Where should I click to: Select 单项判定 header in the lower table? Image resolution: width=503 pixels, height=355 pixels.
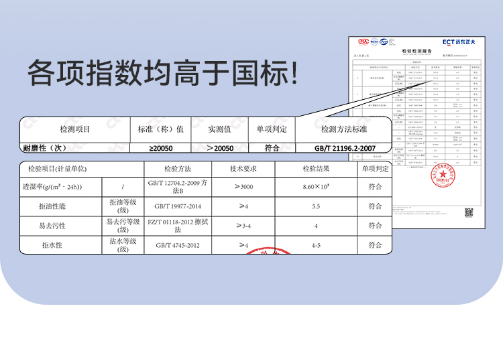(x=375, y=169)
